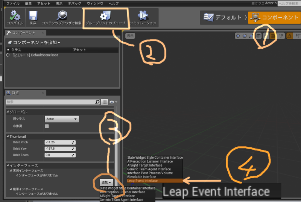Click the viewport 表示 button

[x=130, y=36]
